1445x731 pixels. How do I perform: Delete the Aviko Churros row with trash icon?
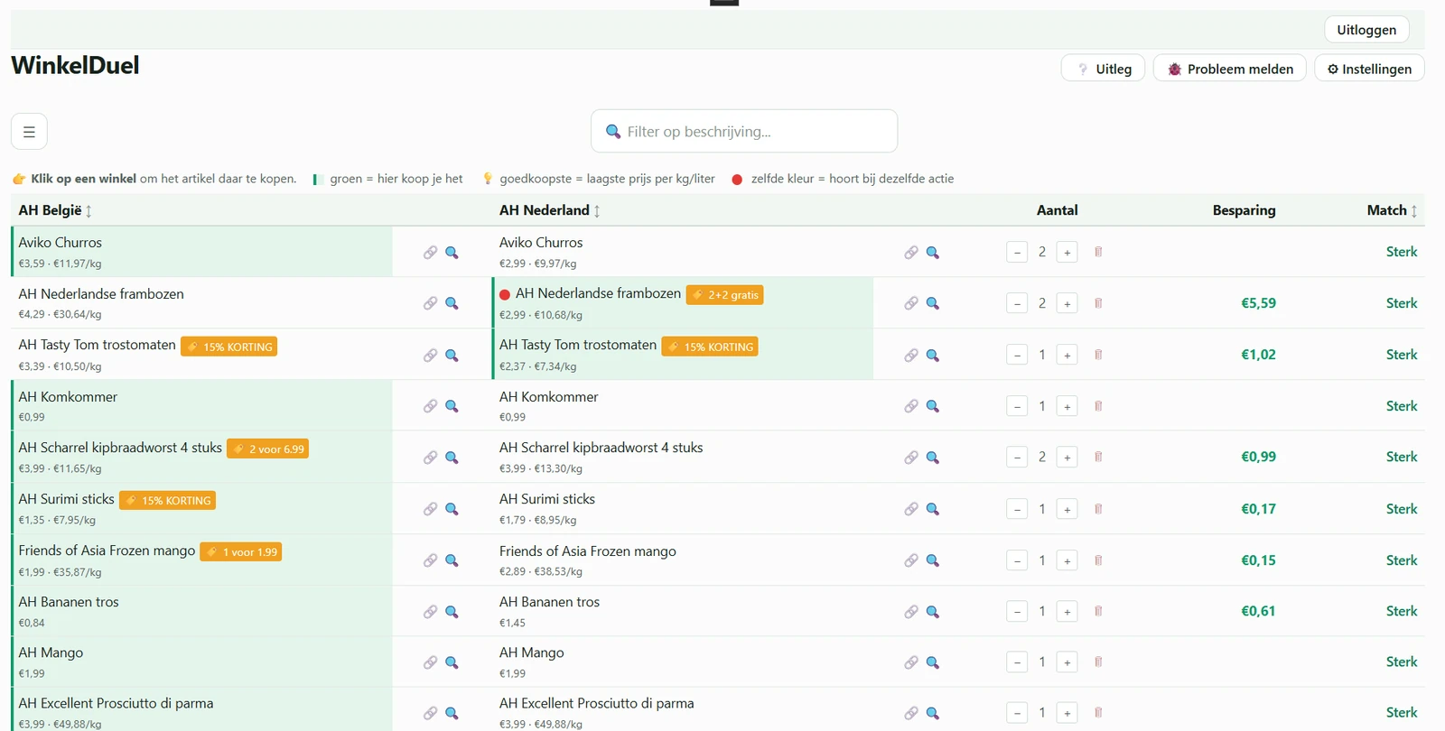pyautogui.click(x=1098, y=252)
